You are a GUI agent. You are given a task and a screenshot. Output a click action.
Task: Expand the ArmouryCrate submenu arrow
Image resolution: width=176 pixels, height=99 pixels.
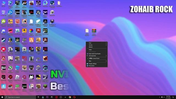[x=106, y=56]
